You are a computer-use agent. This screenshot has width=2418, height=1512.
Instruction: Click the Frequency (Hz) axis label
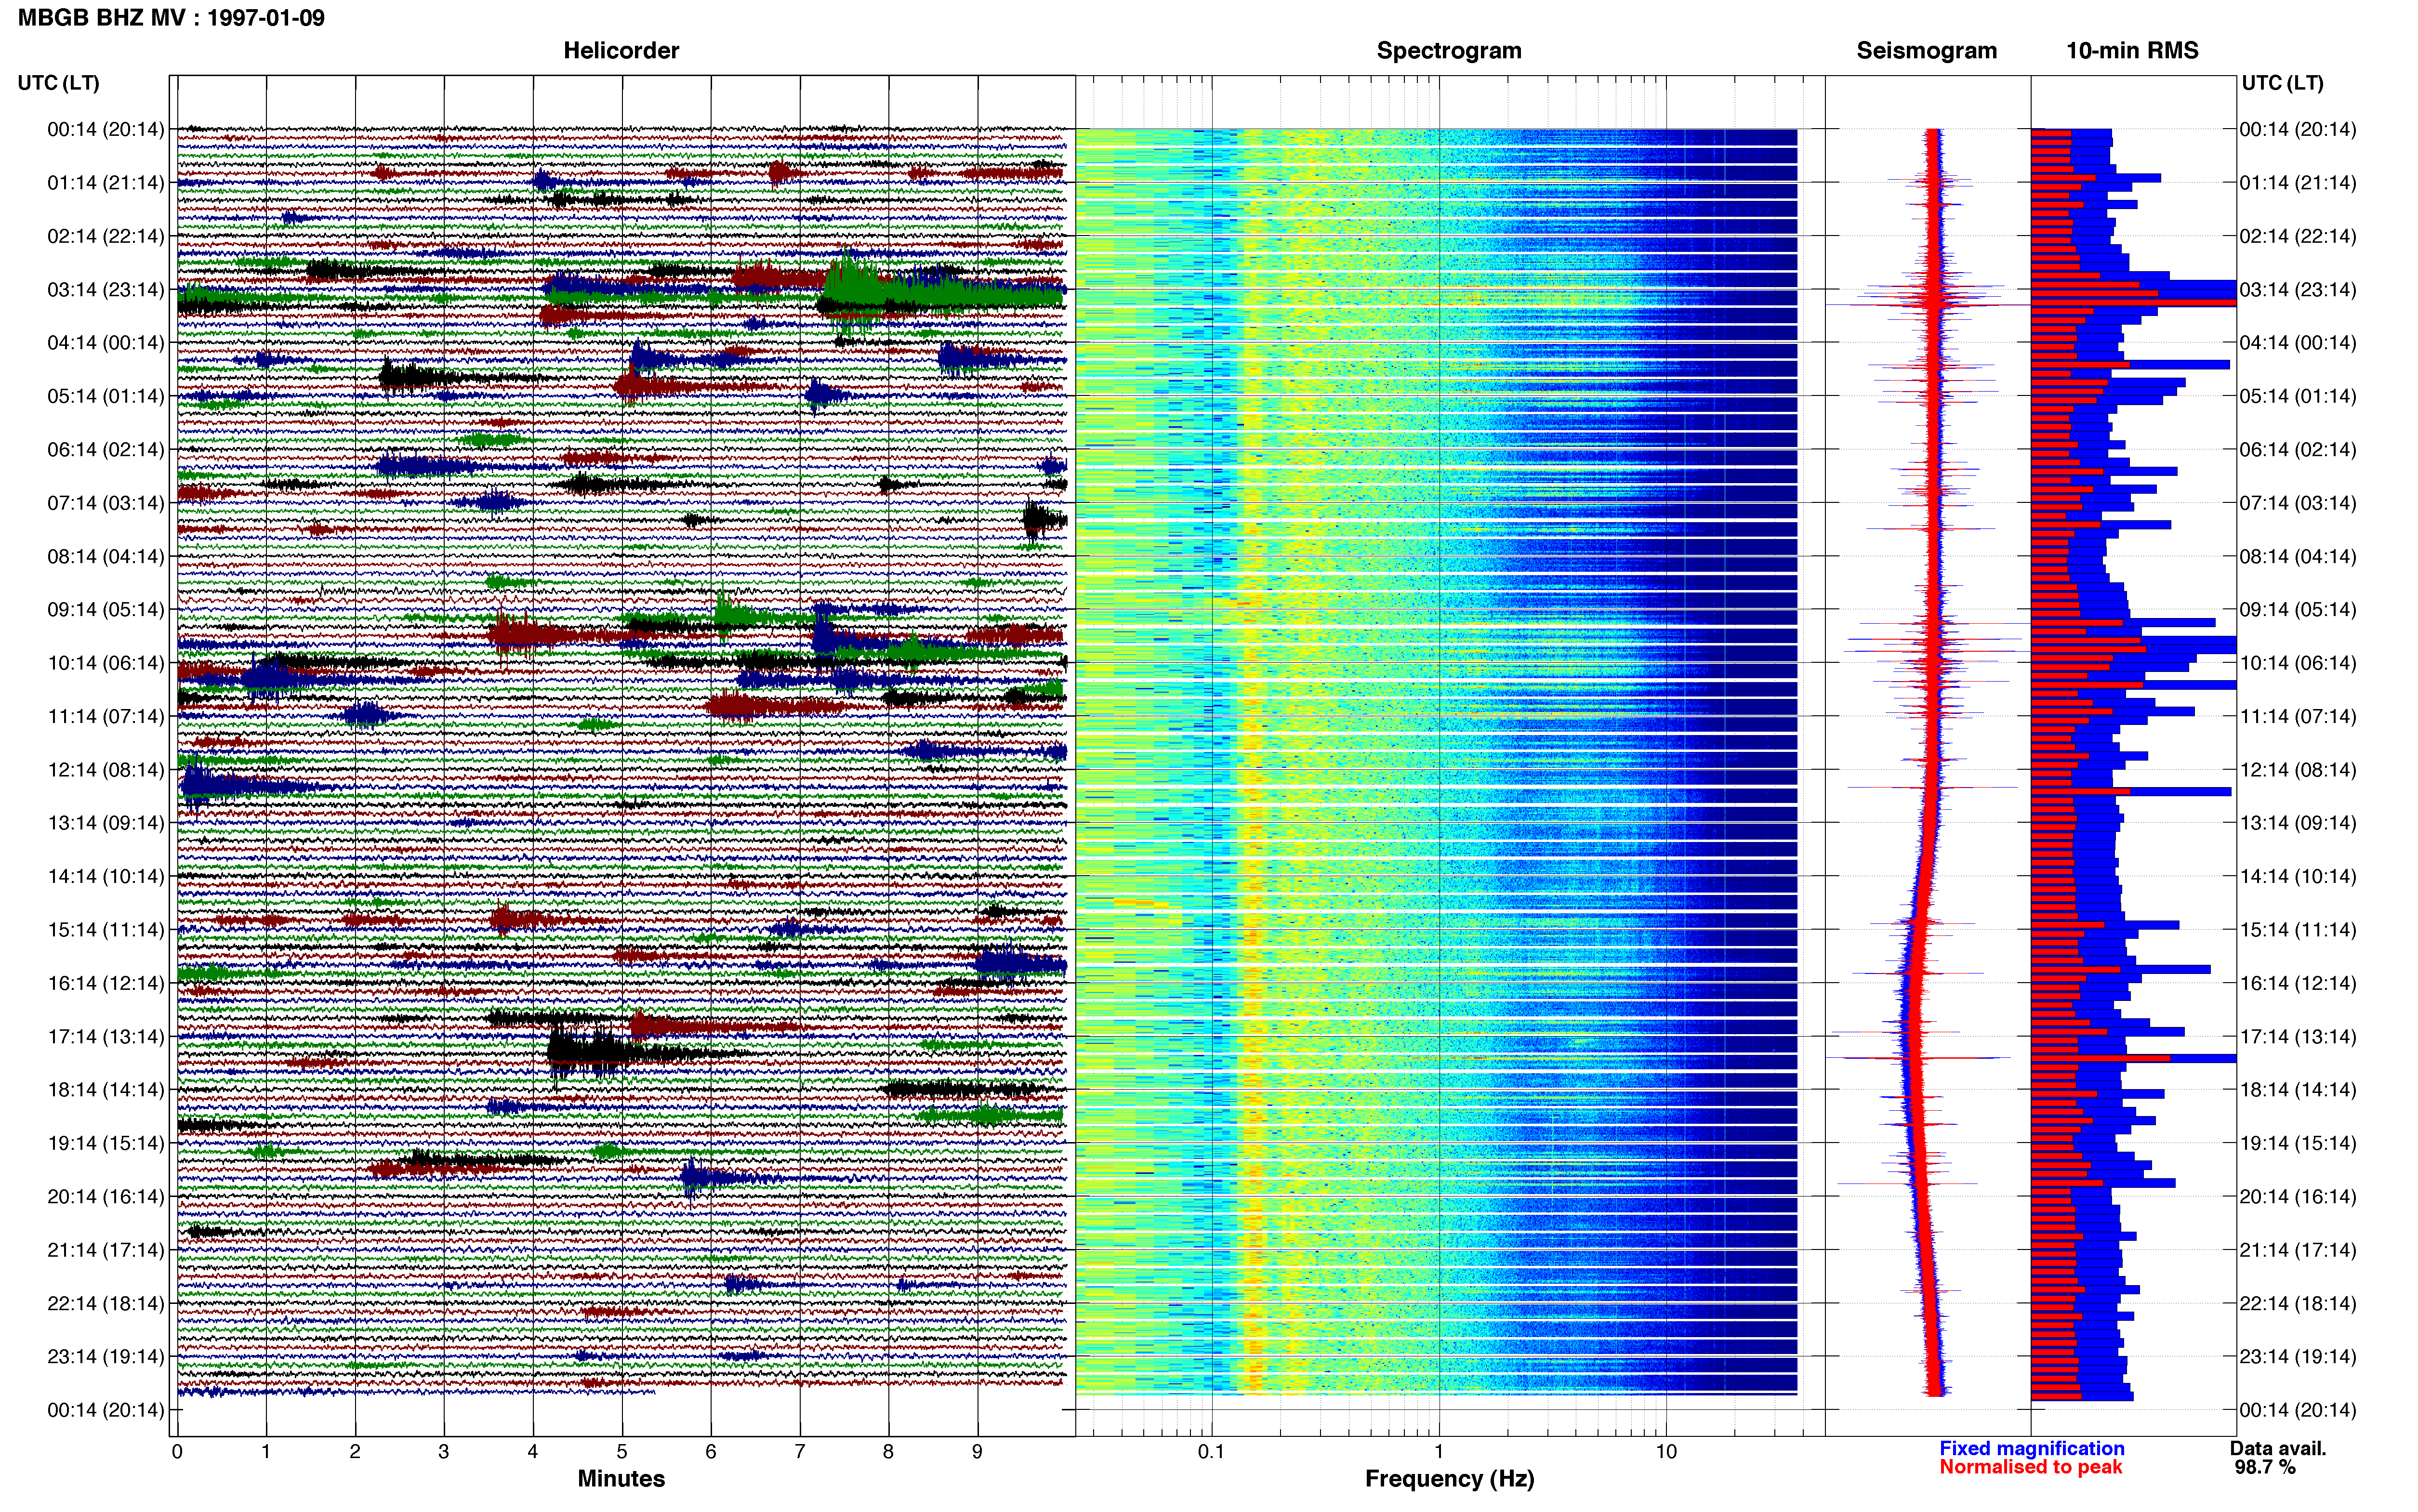(1449, 1479)
